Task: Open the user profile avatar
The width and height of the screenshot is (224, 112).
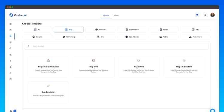Action: tap(212, 15)
